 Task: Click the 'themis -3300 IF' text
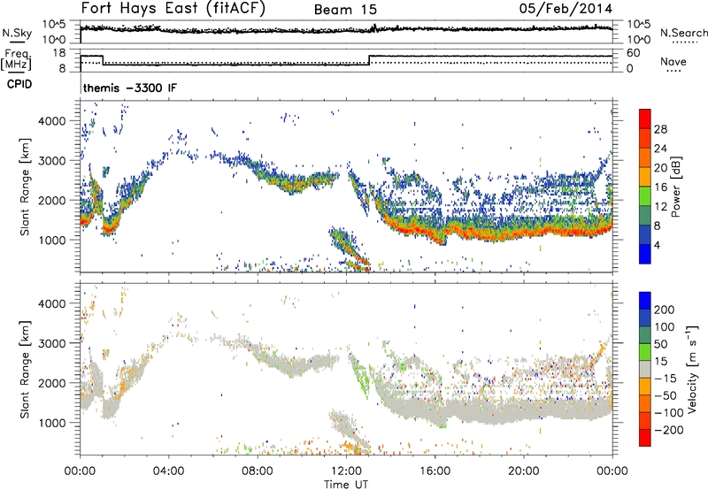[130, 88]
